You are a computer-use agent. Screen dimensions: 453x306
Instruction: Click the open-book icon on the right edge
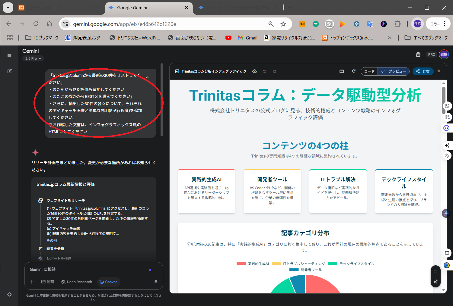pos(447,253)
